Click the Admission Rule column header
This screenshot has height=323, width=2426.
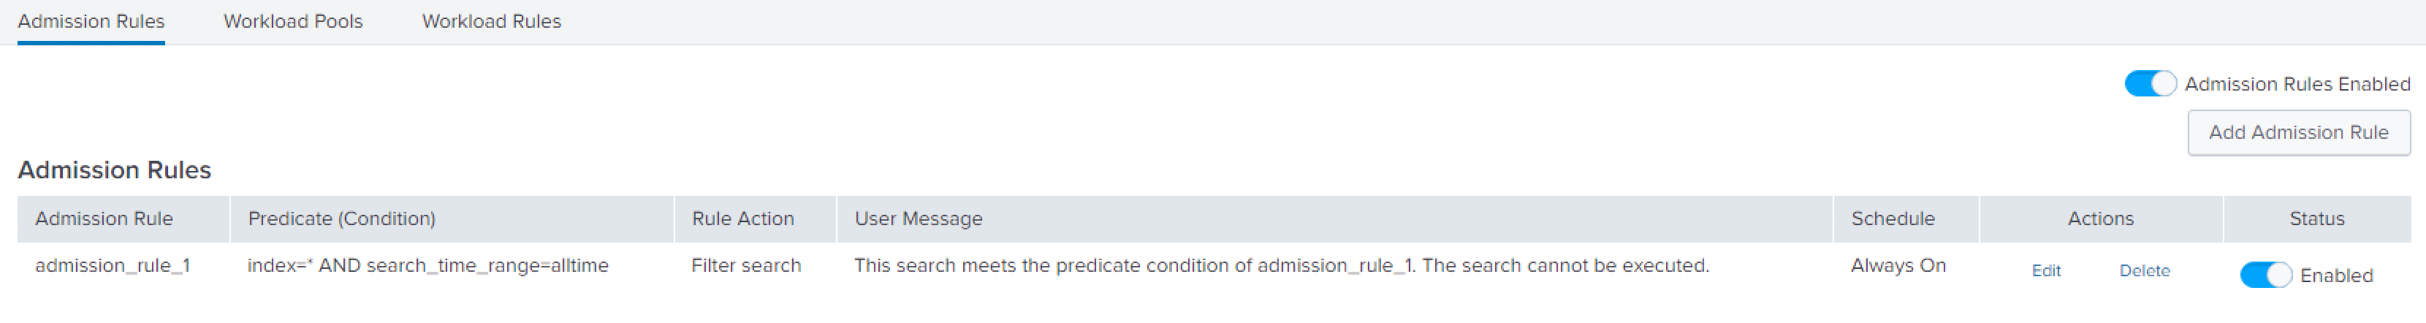[x=104, y=218]
